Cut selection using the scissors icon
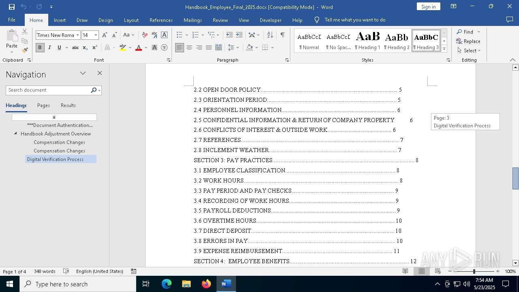This screenshot has height=292, width=519. click(x=25, y=32)
